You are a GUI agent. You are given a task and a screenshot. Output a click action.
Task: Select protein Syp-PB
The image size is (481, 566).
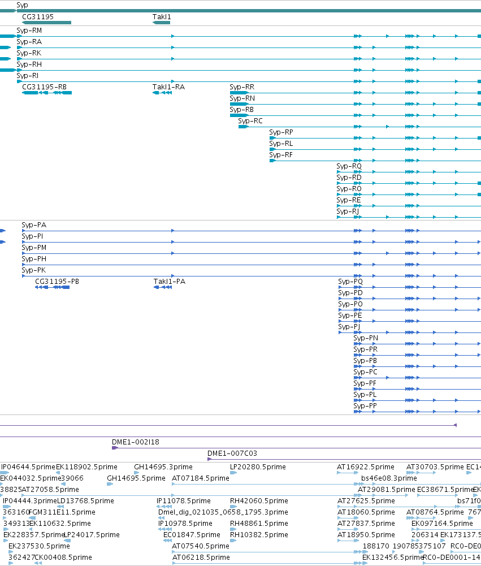pyautogui.click(x=365, y=361)
